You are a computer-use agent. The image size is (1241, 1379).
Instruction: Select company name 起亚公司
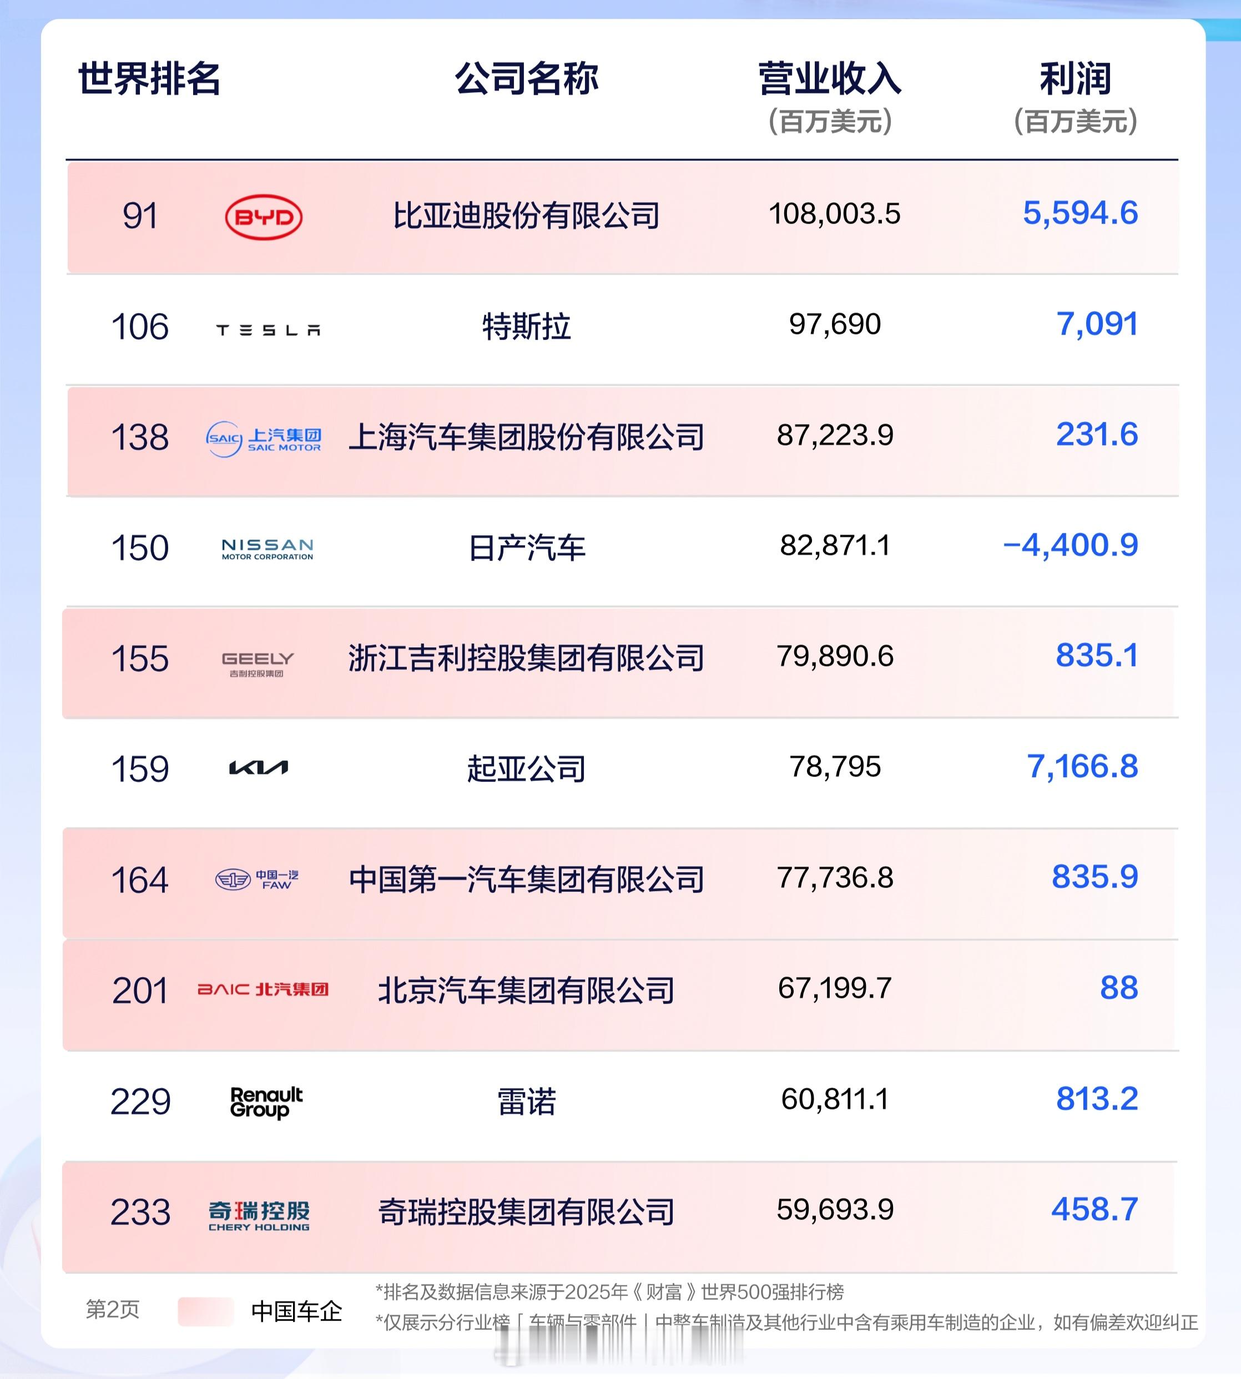pyautogui.click(x=526, y=769)
